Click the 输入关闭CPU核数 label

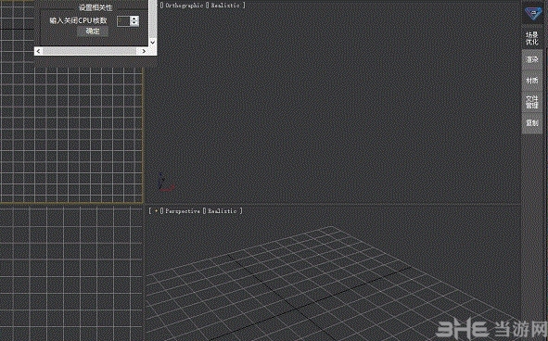point(78,20)
